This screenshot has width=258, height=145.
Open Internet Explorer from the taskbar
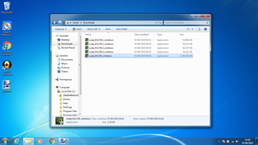point(17,141)
